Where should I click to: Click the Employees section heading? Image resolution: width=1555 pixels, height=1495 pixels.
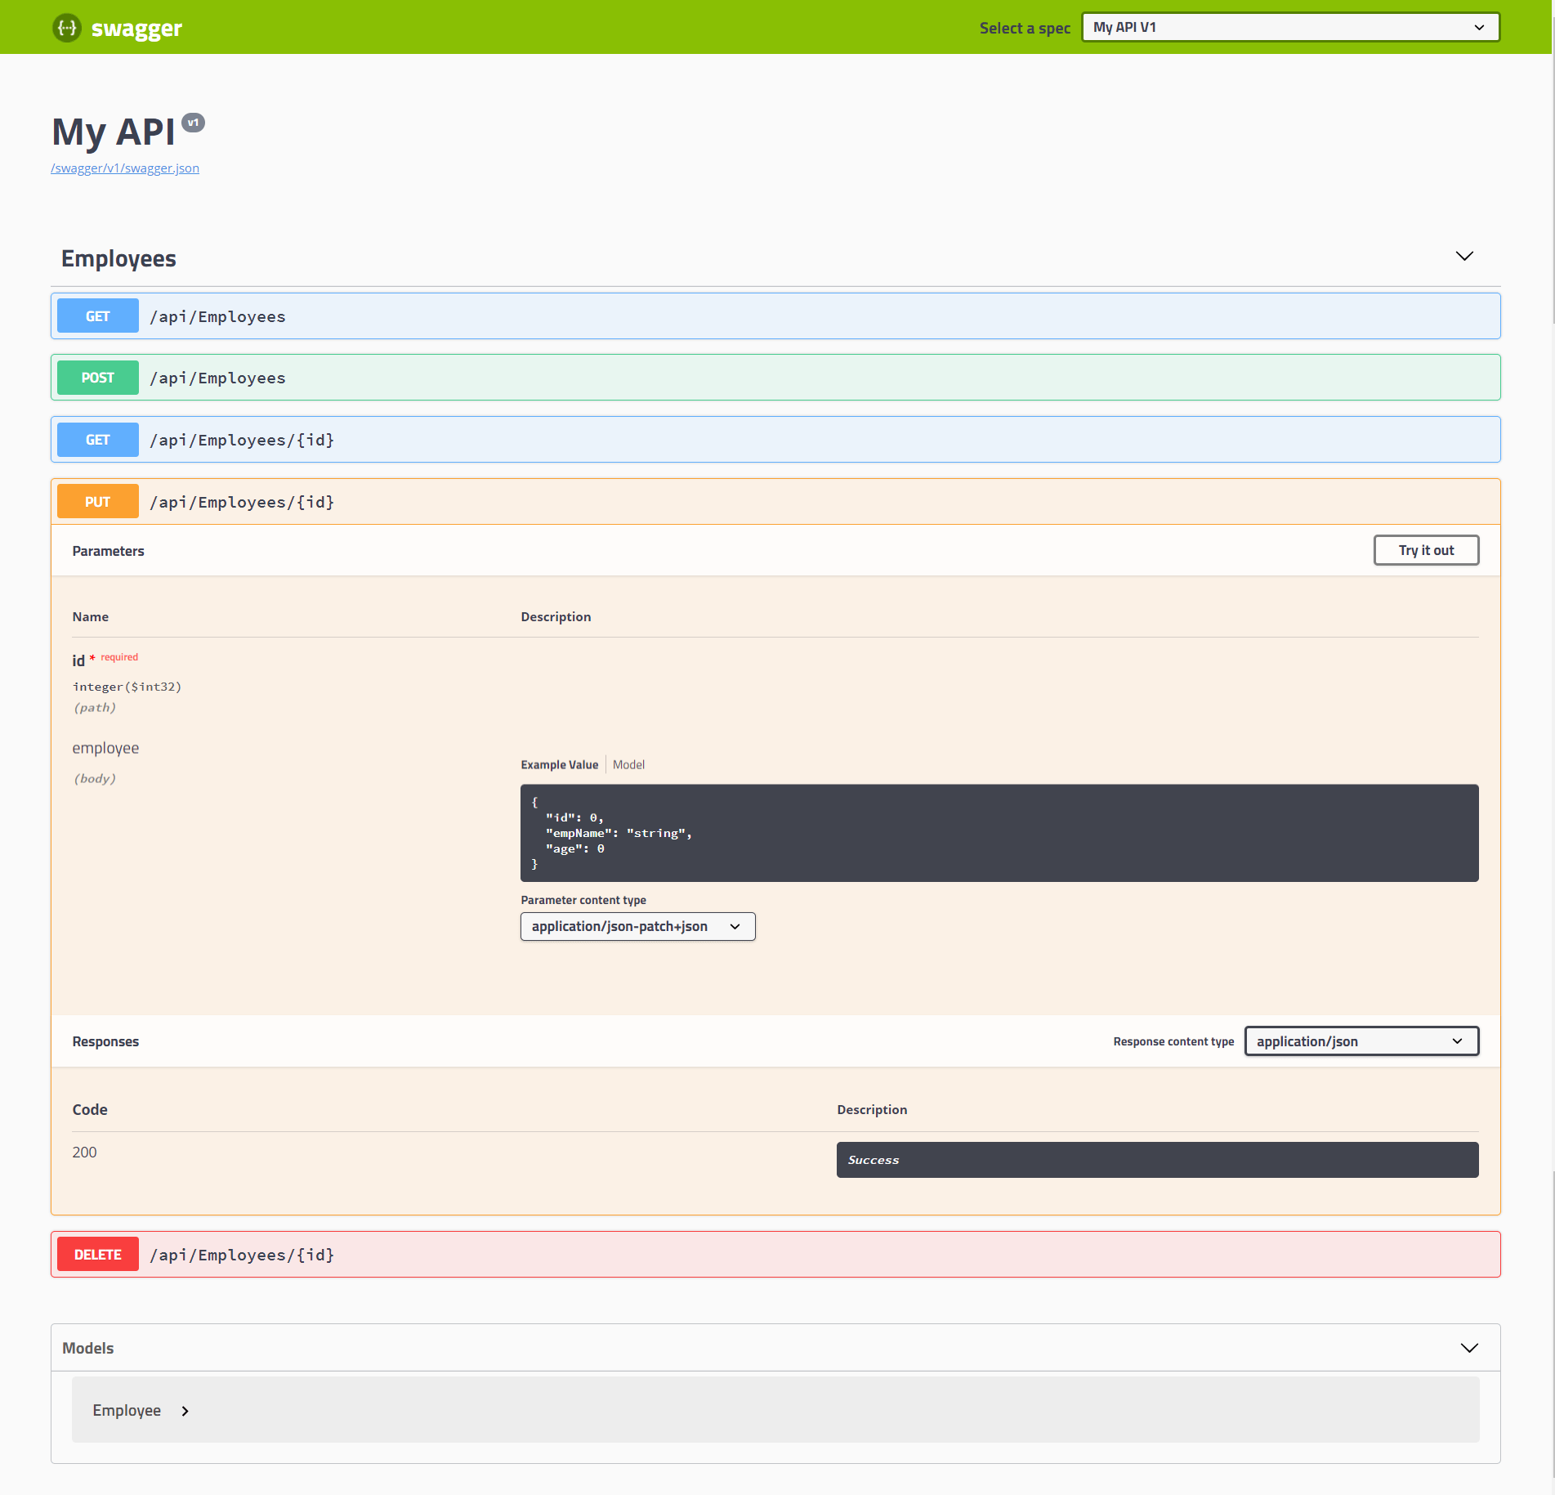118,258
